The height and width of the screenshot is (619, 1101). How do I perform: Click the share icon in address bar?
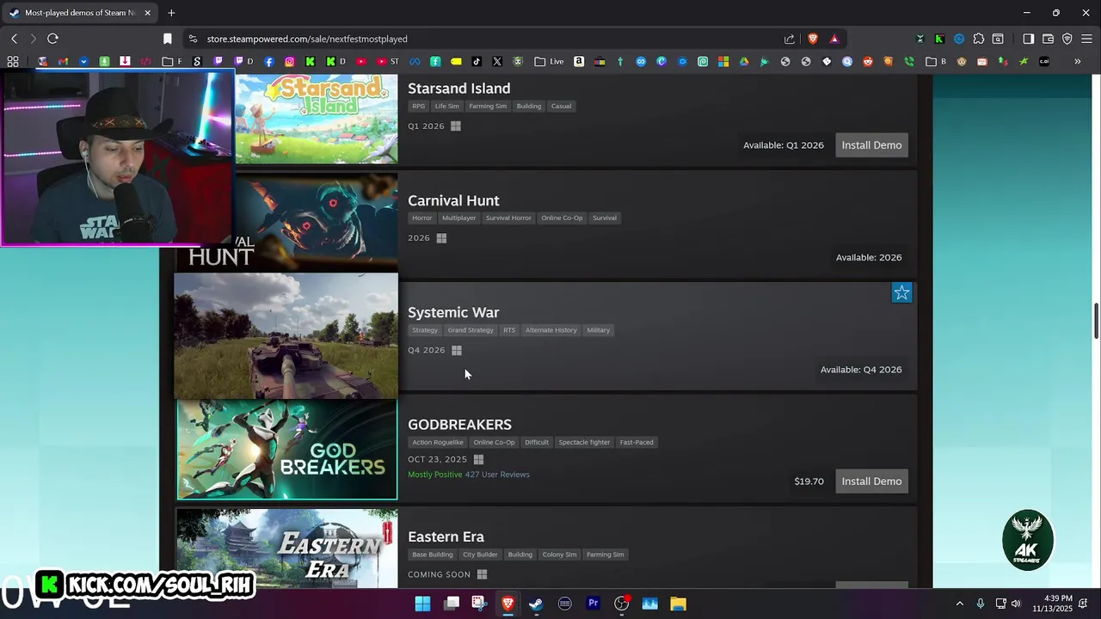click(x=790, y=39)
